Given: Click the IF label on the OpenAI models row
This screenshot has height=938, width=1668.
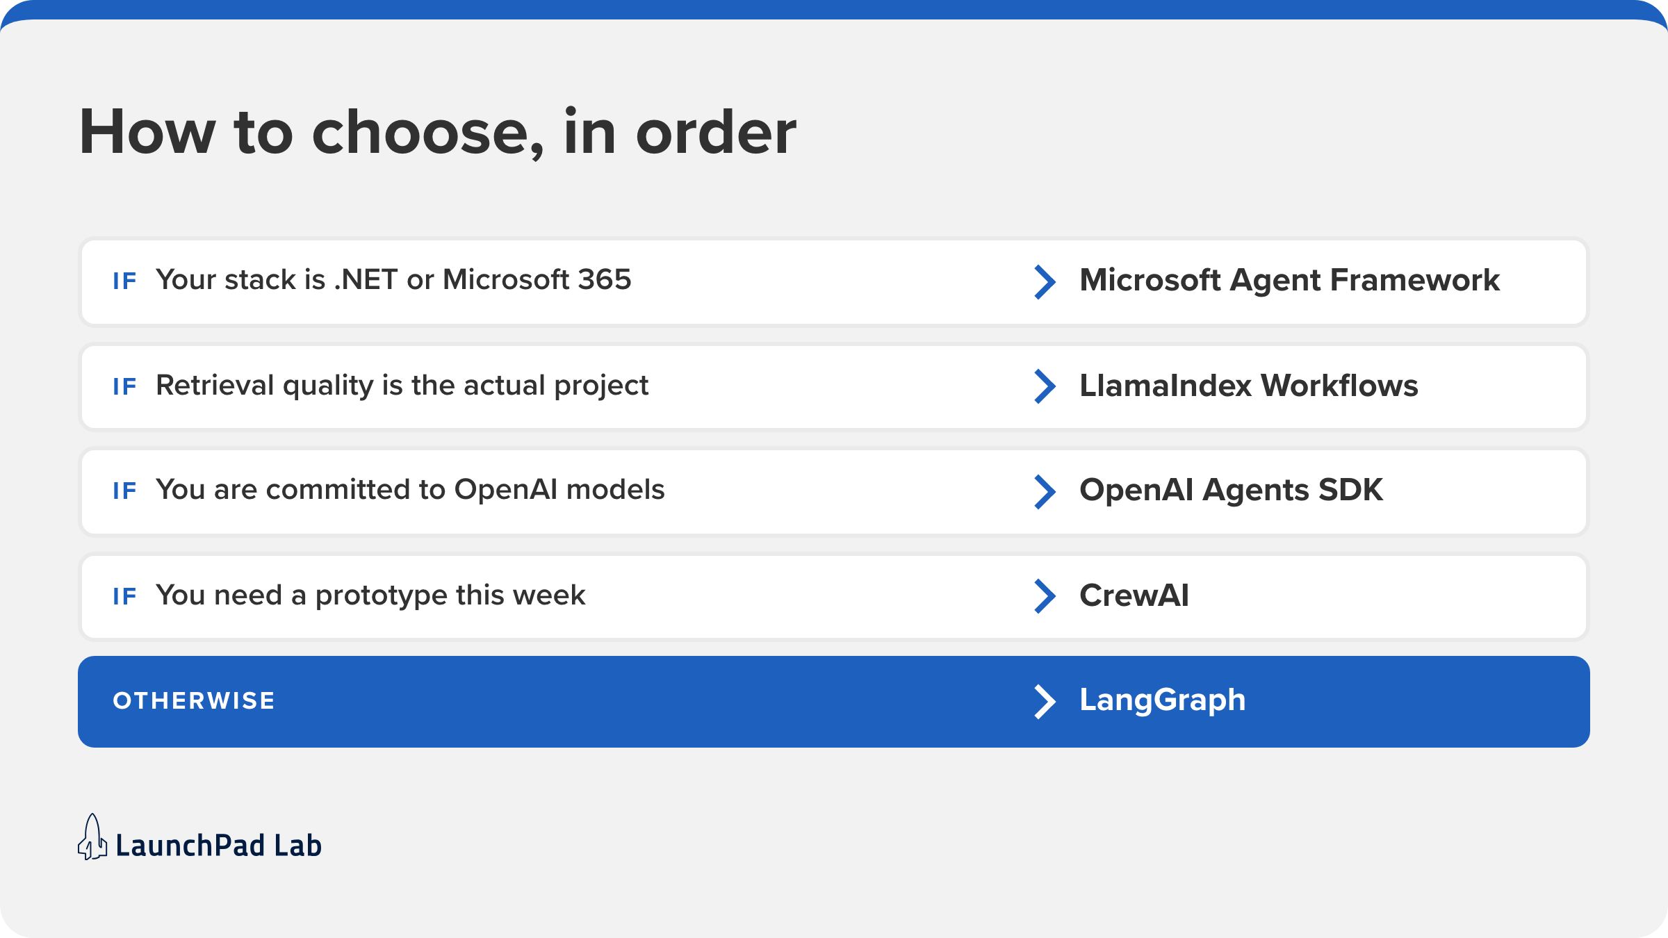Looking at the screenshot, I should click(124, 491).
